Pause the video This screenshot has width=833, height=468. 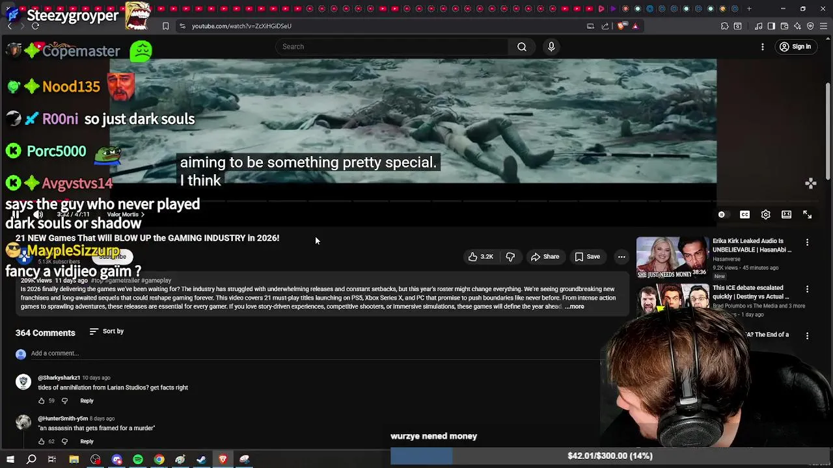[x=16, y=214]
